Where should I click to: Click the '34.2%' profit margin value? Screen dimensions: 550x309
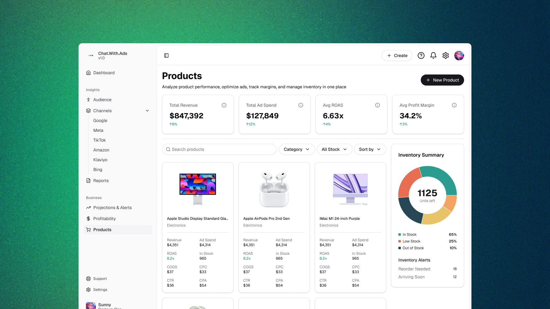(411, 116)
